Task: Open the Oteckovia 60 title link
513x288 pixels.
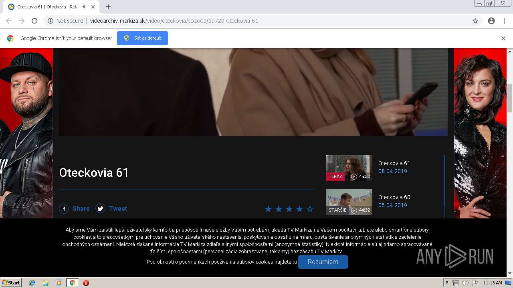Action: coord(394,197)
